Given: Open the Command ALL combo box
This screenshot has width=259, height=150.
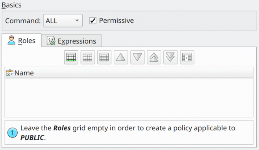Looking at the screenshot, I should (x=63, y=20).
